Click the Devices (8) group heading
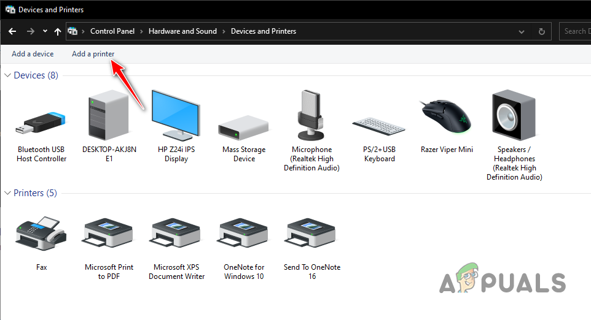This screenshot has height=320, width=591. [x=36, y=75]
